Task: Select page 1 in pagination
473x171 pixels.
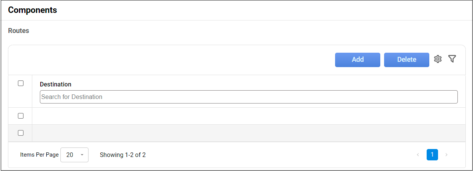Action: [x=432, y=155]
